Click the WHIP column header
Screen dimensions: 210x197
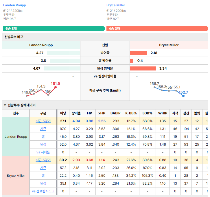(163, 113)
